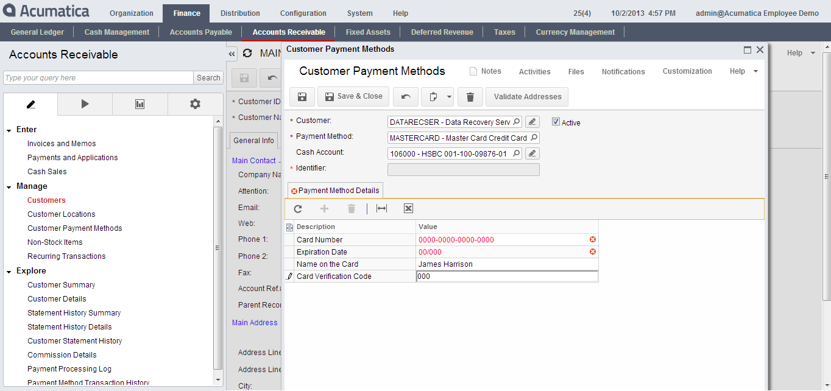Viewport: 831px width, 391px height.
Task: Open Payment Processing Log
Action: pos(69,369)
